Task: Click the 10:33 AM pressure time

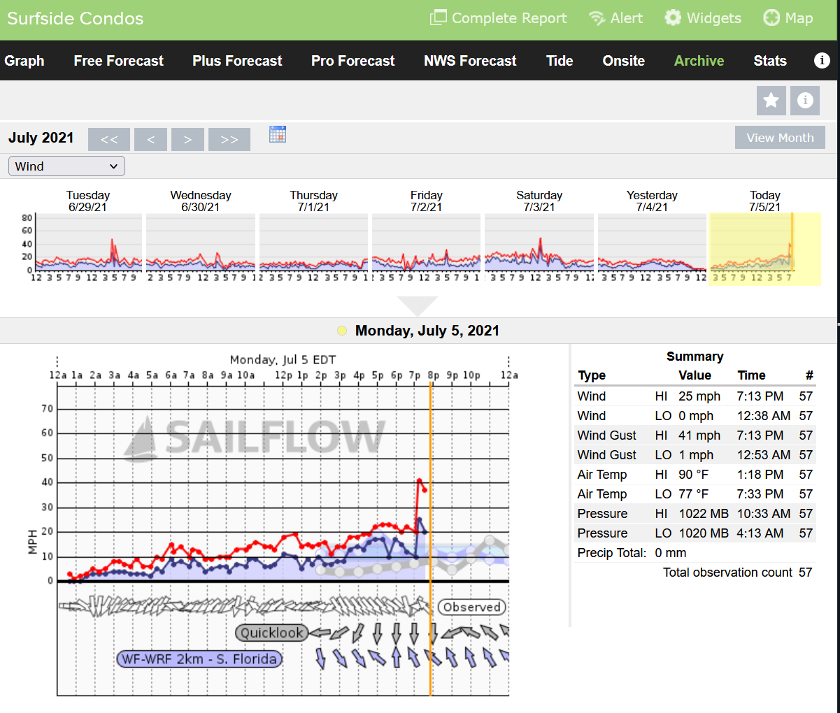Action: (x=764, y=514)
